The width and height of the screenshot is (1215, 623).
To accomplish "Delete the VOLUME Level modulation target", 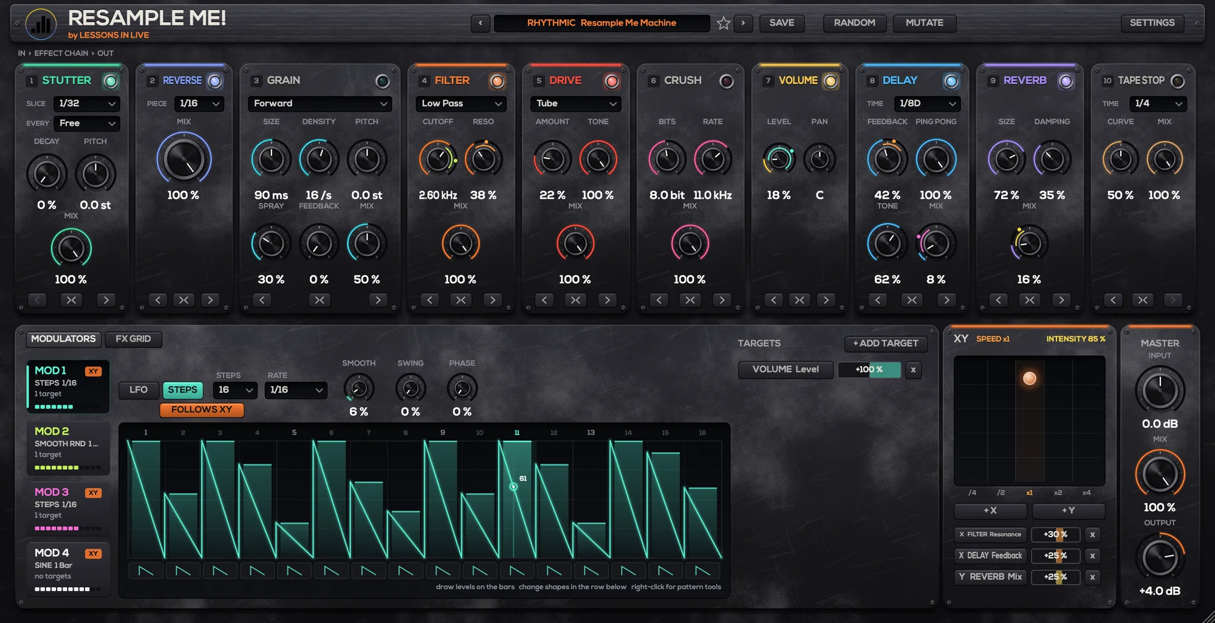I will click(913, 370).
